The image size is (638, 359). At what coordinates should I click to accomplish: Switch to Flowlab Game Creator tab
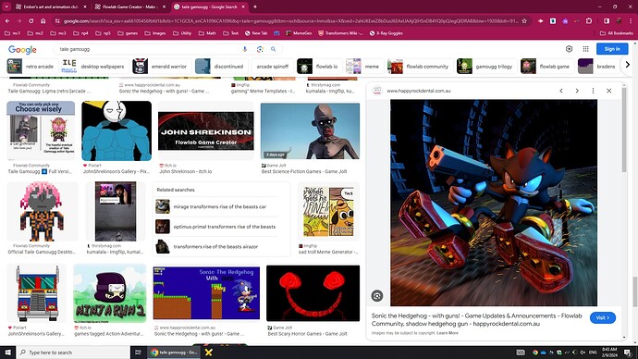click(129, 6)
